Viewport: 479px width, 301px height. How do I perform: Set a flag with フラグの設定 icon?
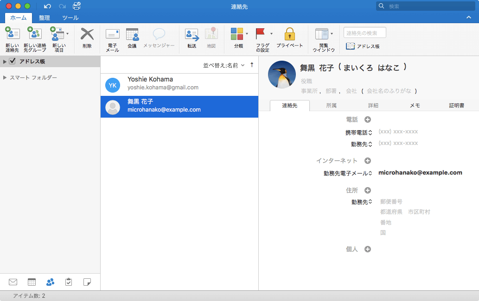tap(260, 34)
